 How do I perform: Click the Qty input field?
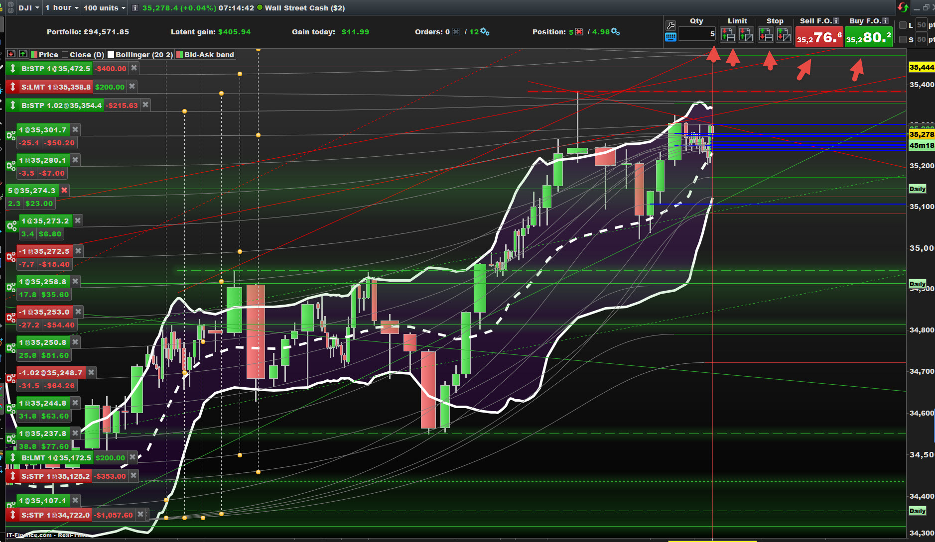point(697,34)
